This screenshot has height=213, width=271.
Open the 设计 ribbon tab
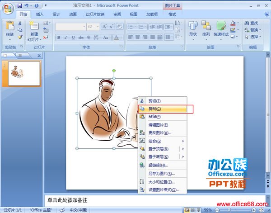pos(56,14)
